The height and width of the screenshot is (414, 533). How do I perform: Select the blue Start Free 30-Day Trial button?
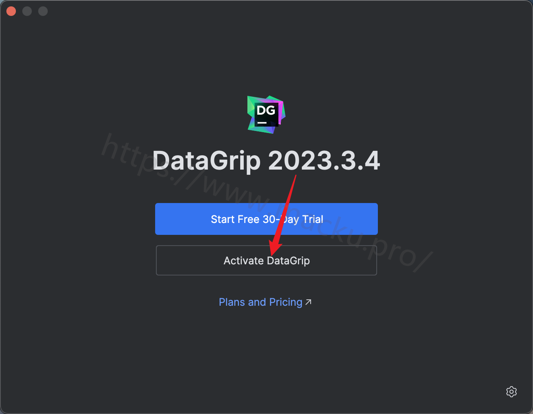coord(266,219)
